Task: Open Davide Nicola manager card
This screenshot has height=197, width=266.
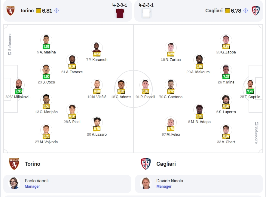Action: (x=199, y=184)
